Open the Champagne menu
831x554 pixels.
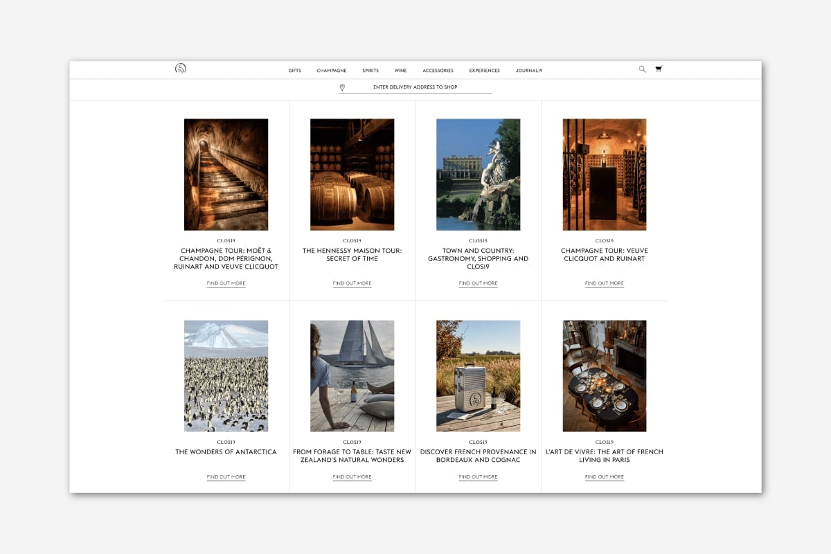[x=332, y=71]
